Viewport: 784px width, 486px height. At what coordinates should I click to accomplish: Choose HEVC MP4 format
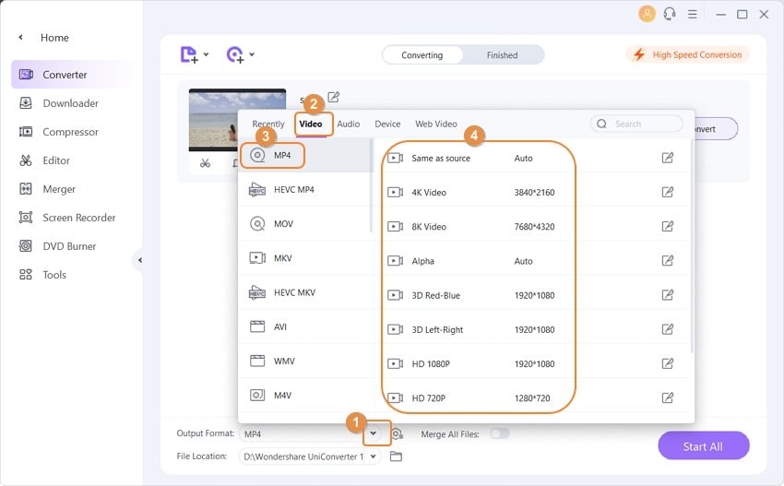pyautogui.click(x=304, y=189)
